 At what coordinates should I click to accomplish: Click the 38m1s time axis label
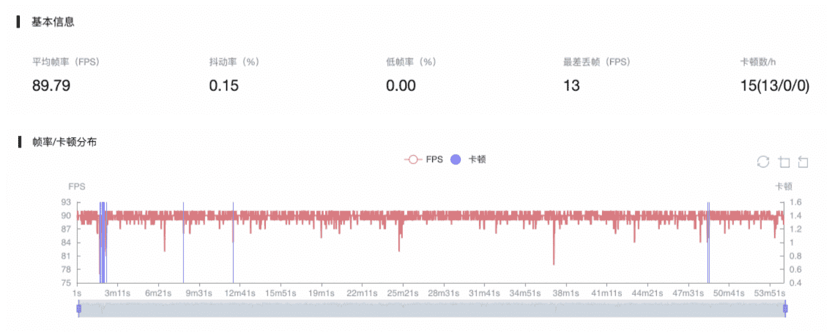[x=566, y=293]
